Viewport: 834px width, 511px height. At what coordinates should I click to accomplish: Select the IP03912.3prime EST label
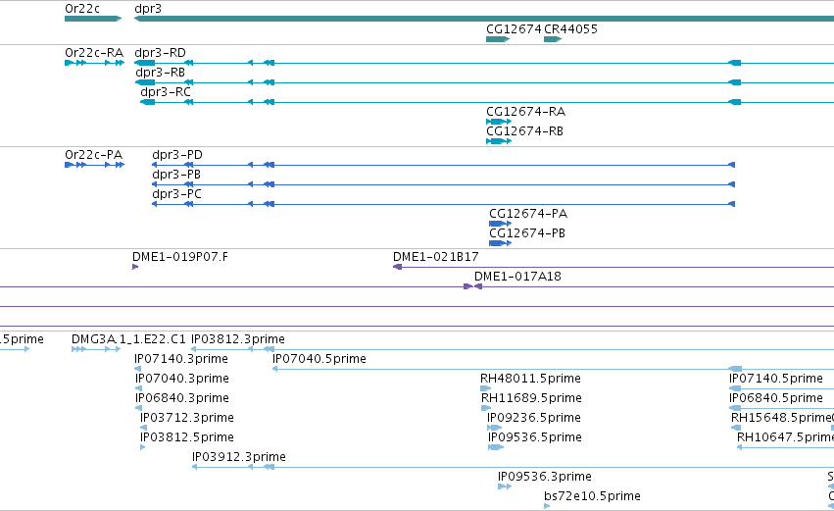tap(239, 458)
